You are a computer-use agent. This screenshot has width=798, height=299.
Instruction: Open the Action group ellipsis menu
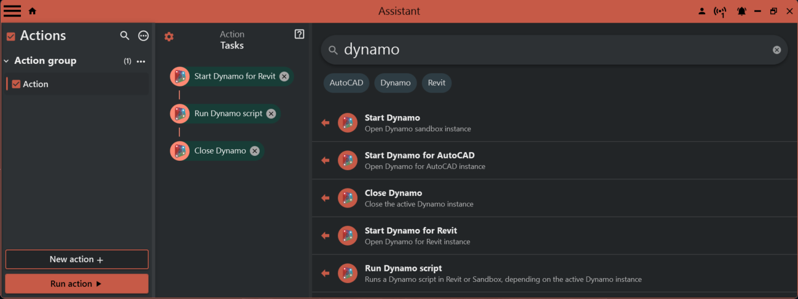click(141, 61)
